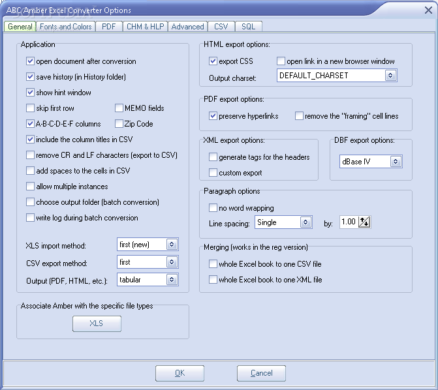Expand the dBase IV format dropdown
This screenshot has height=390, width=438.
click(371, 162)
